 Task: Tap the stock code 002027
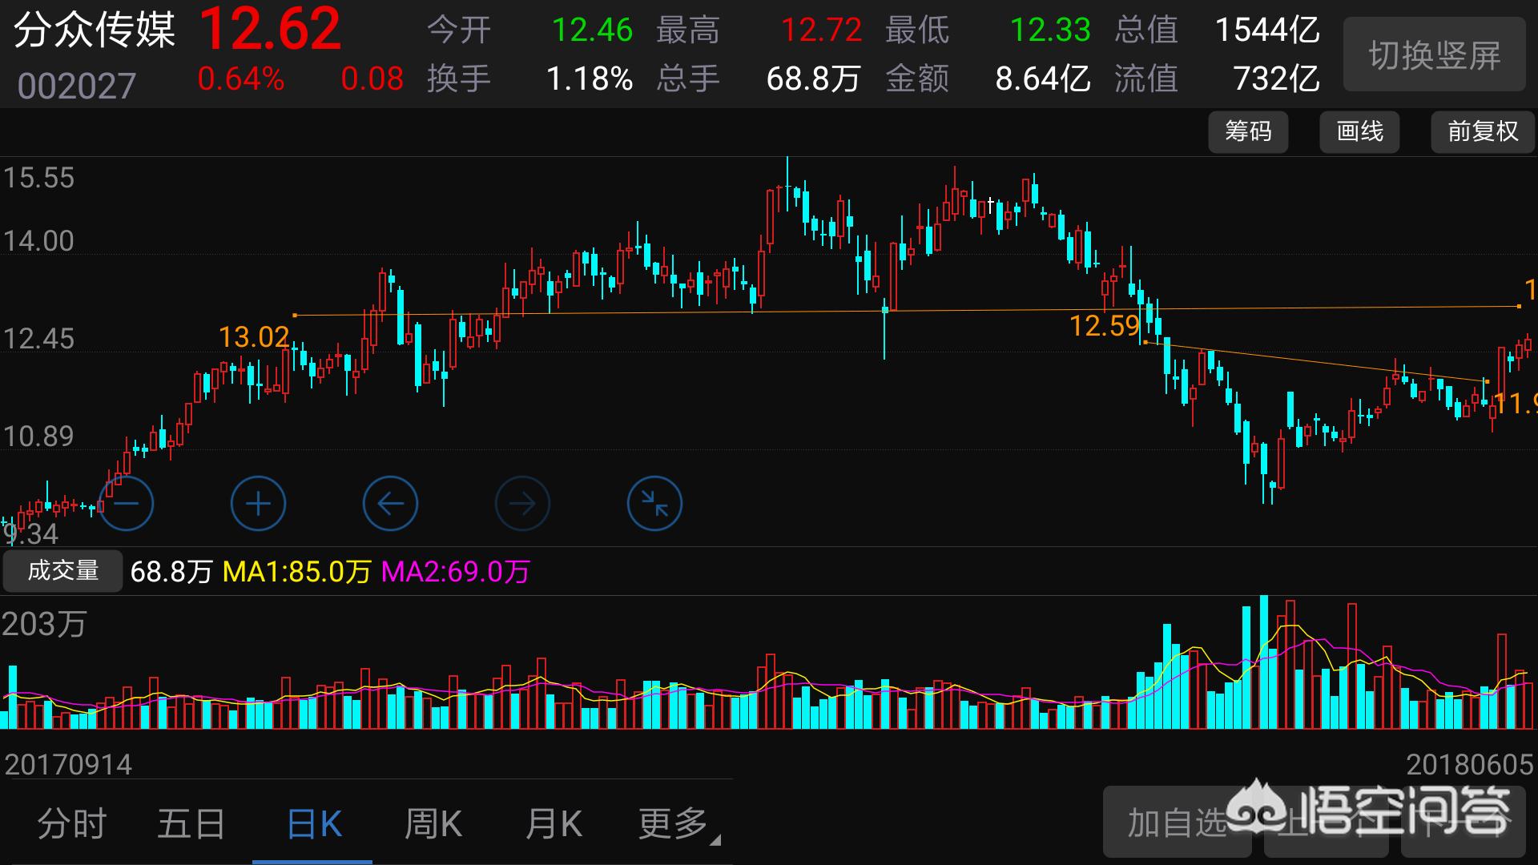(77, 86)
